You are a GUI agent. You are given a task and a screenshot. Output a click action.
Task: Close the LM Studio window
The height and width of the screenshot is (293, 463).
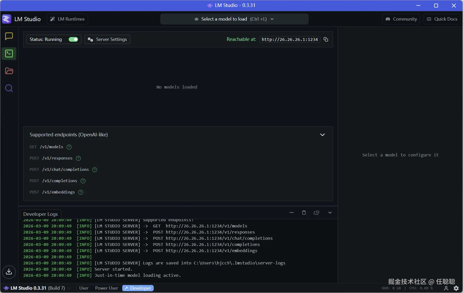tap(454, 5)
